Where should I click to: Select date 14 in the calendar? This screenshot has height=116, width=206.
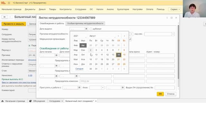click(118, 55)
